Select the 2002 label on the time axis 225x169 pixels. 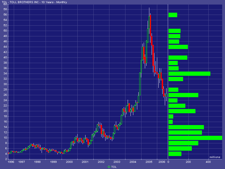[x=101, y=162]
